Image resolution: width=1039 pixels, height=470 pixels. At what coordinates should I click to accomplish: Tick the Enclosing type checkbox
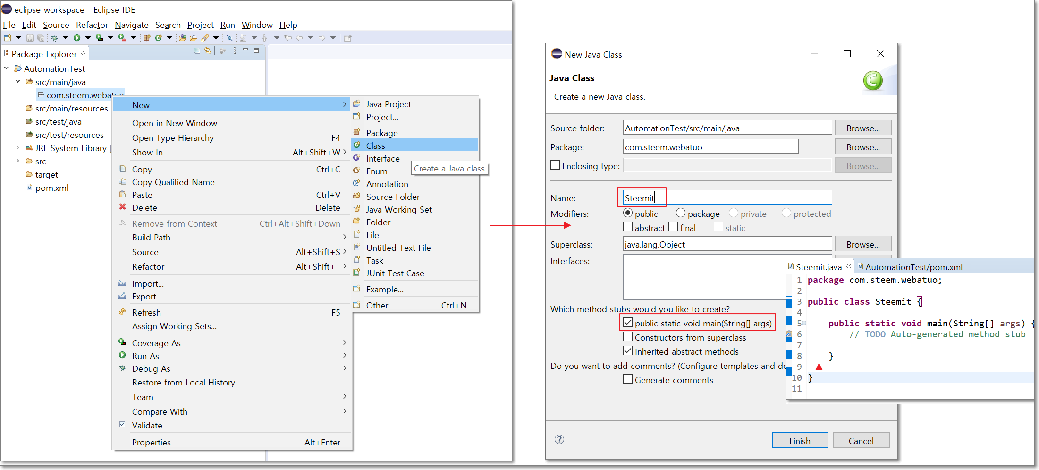click(x=555, y=165)
